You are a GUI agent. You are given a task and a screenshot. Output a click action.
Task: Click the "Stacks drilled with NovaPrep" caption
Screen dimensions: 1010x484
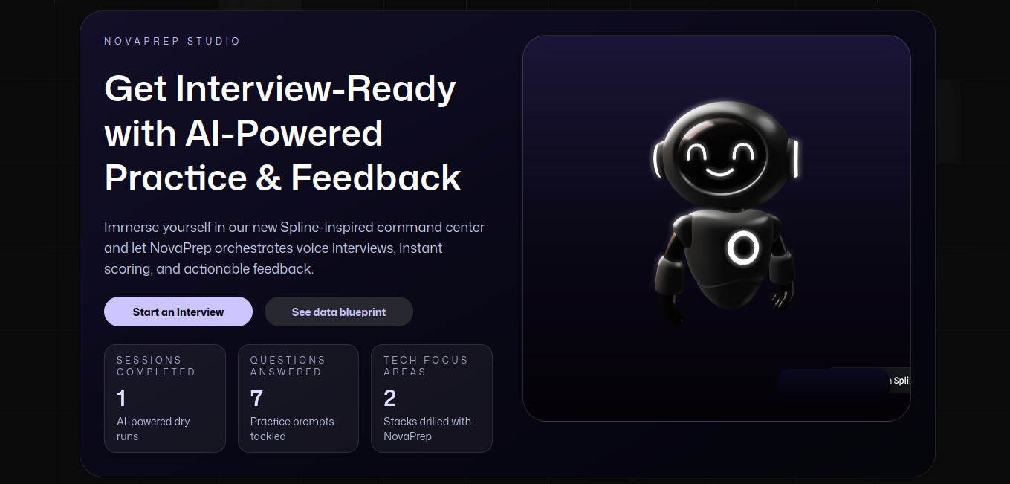coord(427,429)
